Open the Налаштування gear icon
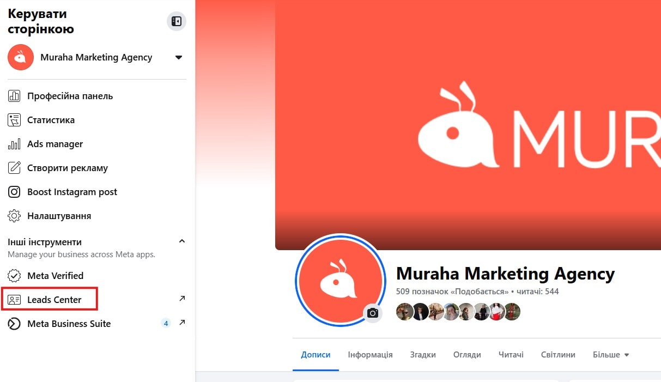 coord(14,216)
